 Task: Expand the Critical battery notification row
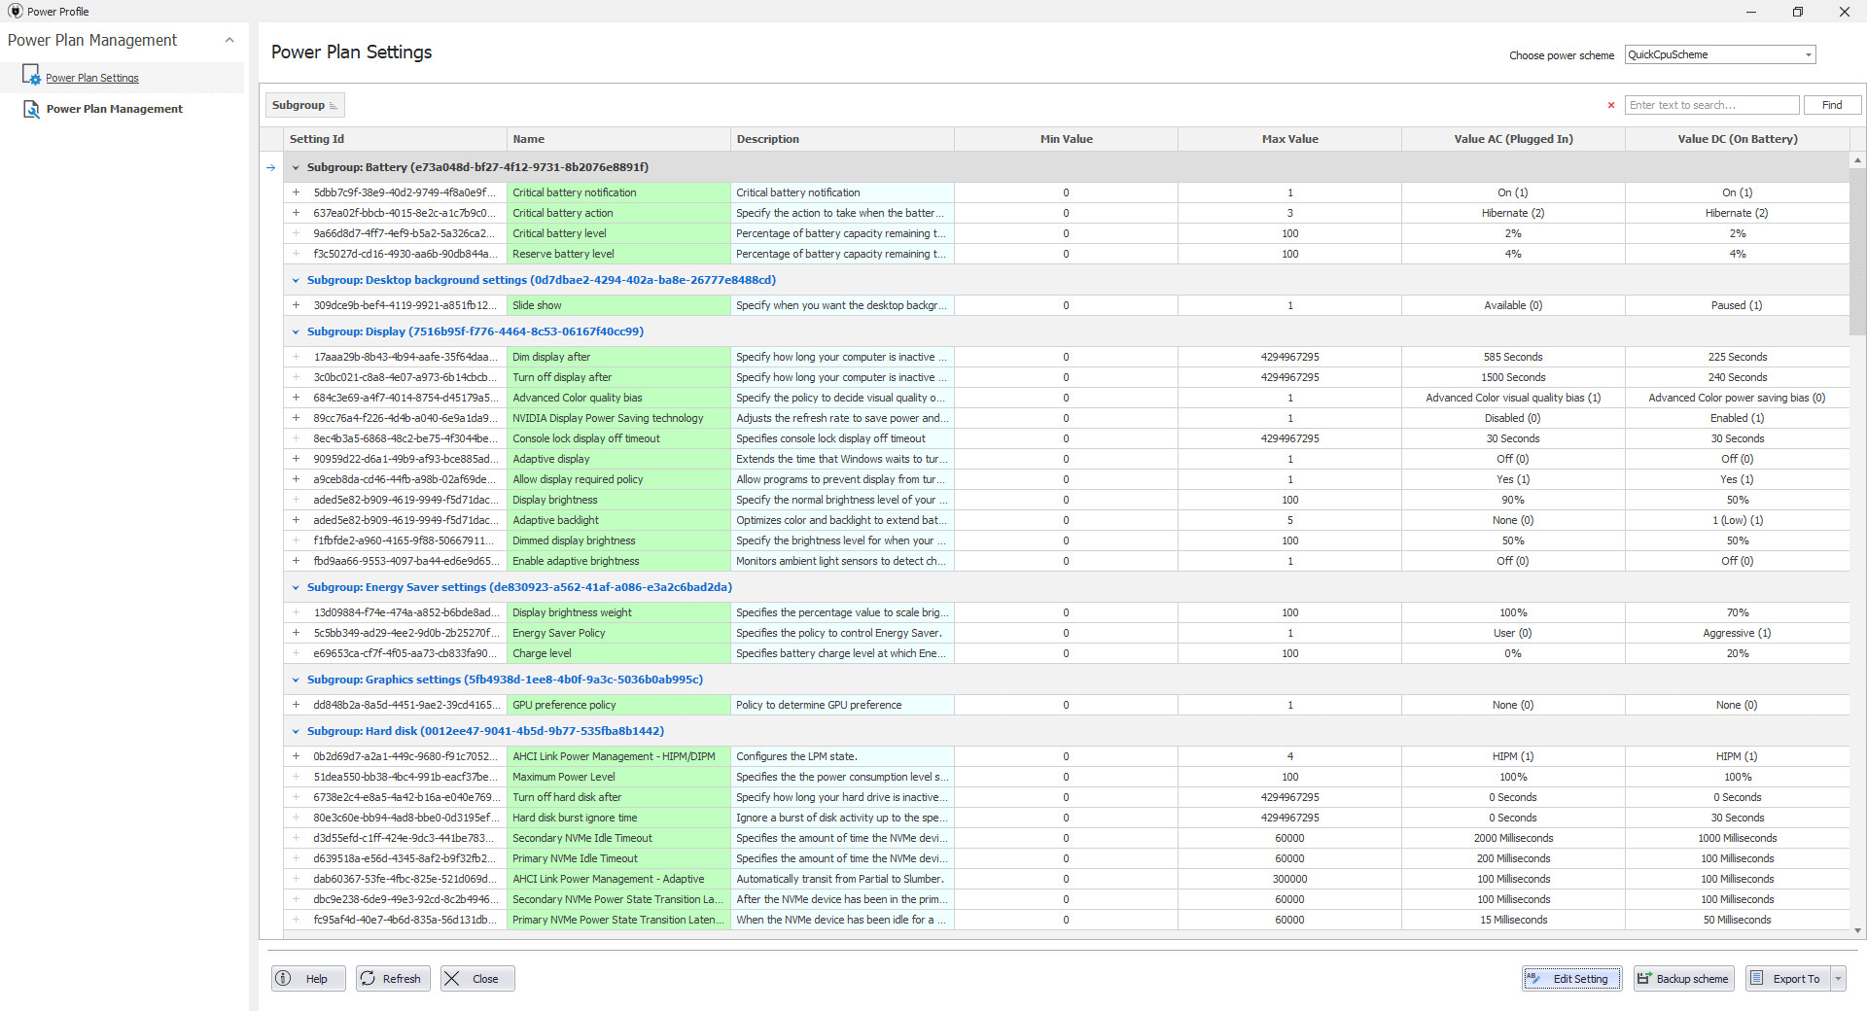tap(296, 192)
